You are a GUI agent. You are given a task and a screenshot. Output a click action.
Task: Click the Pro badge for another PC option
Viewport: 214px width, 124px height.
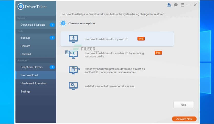point(158,53)
